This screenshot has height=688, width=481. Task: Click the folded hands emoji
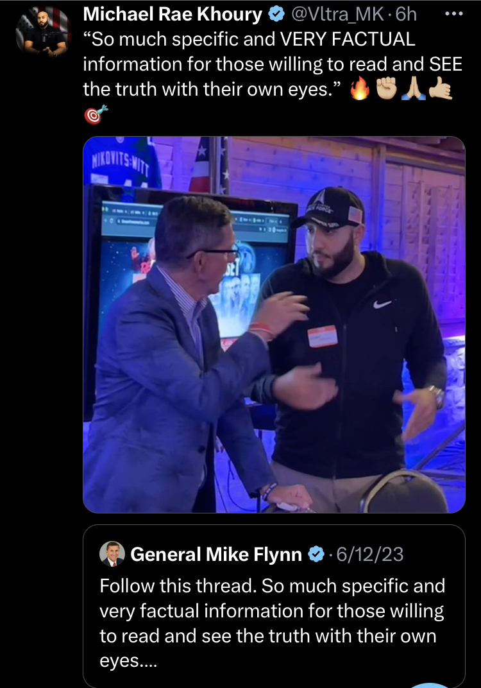(x=414, y=89)
